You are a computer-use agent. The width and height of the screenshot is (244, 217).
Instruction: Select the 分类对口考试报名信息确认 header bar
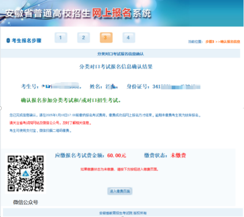coord(120,54)
